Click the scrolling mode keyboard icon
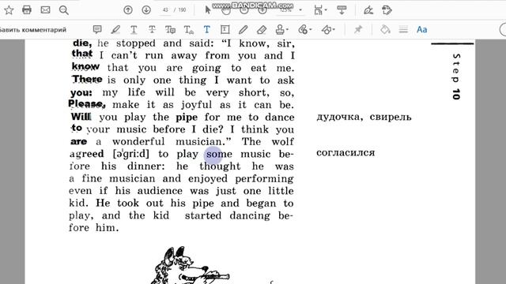506x284 pixels. click(x=342, y=10)
